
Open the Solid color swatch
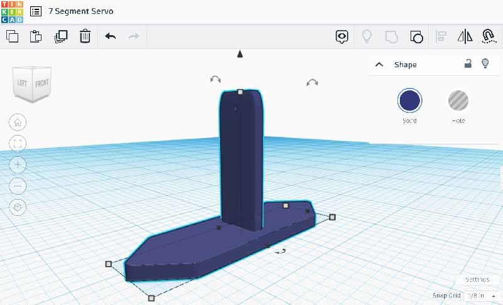[x=409, y=100]
